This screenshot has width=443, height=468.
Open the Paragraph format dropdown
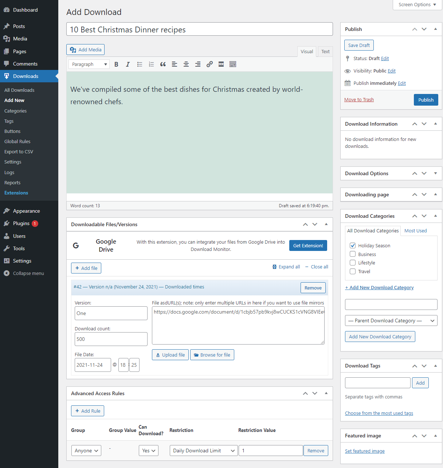click(x=89, y=64)
